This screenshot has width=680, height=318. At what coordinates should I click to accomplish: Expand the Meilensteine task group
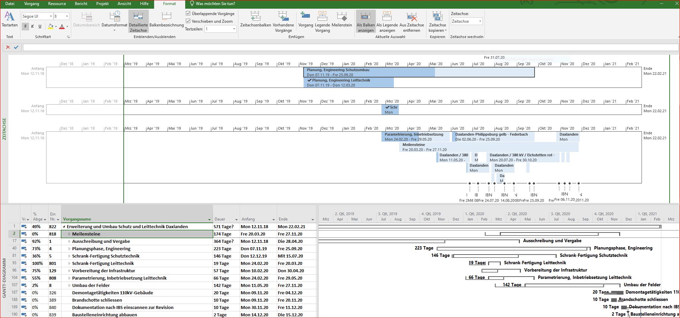pos(69,234)
